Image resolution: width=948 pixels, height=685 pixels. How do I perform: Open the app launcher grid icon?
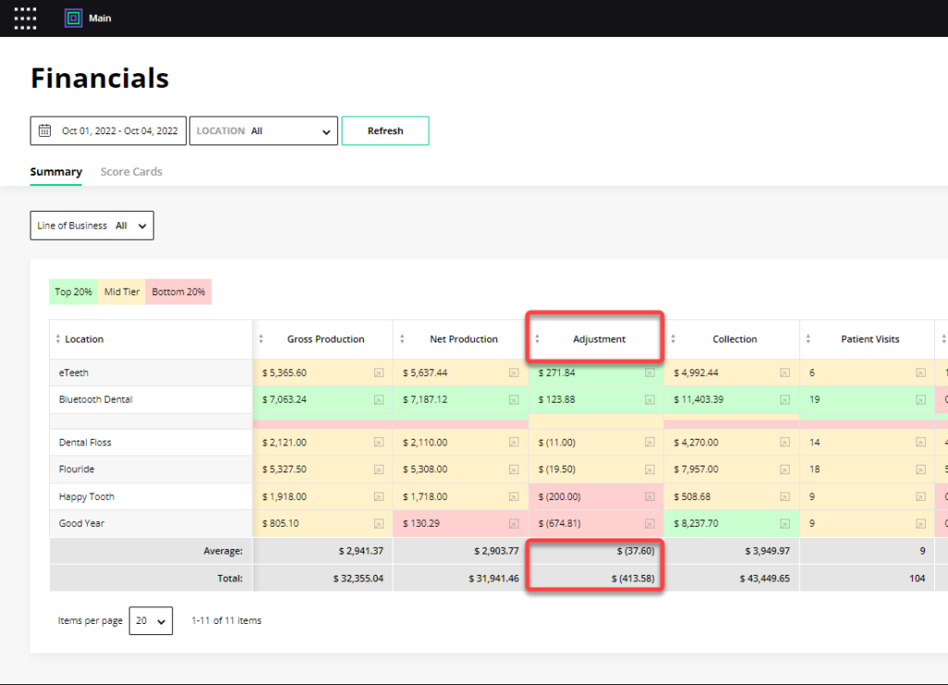coord(24,18)
